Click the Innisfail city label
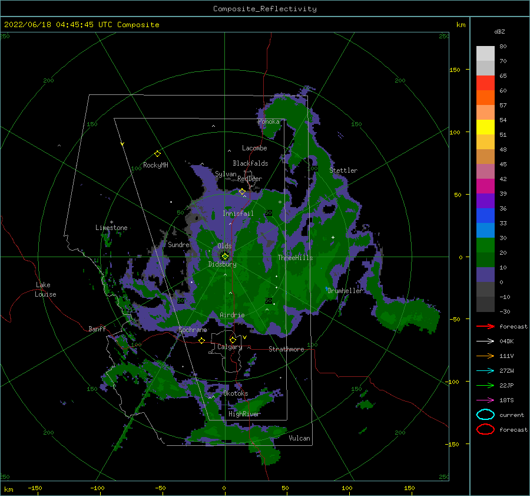 [x=238, y=213]
